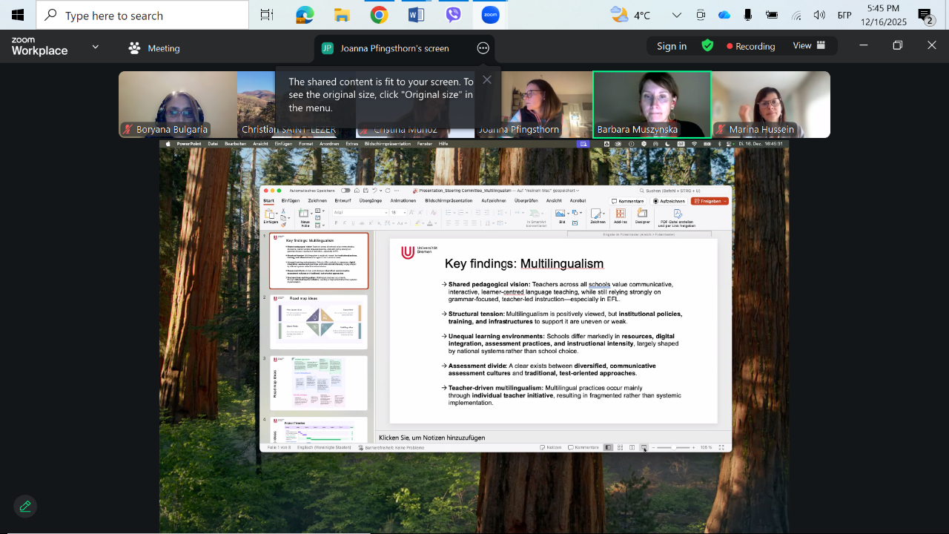Click the green encryption shield icon
This screenshot has width=949, height=534.
point(707,46)
